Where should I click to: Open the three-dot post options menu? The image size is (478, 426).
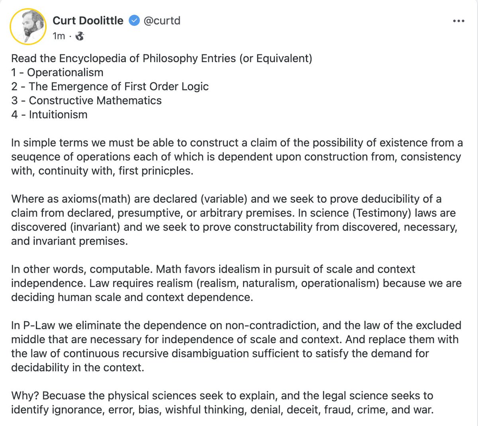(x=458, y=21)
